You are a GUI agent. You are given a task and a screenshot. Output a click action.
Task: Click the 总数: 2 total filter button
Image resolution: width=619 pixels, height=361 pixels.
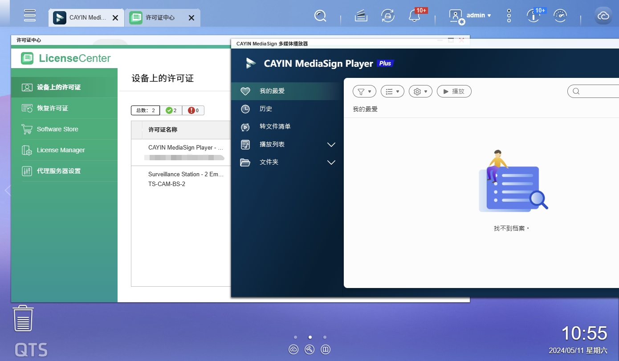(145, 110)
